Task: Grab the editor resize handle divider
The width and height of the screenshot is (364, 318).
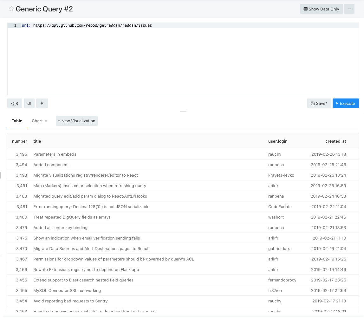Action: [x=183, y=111]
